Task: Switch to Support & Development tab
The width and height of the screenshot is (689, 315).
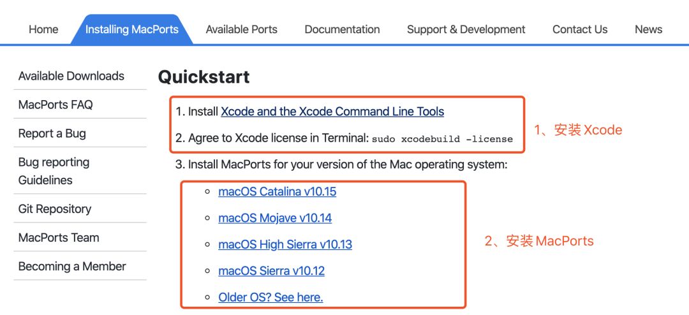Action: [466, 29]
